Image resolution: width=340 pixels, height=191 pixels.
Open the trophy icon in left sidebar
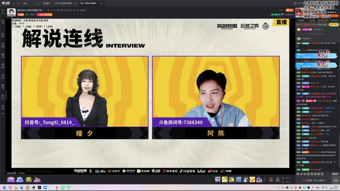pyautogui.click(x=3, y=65)
